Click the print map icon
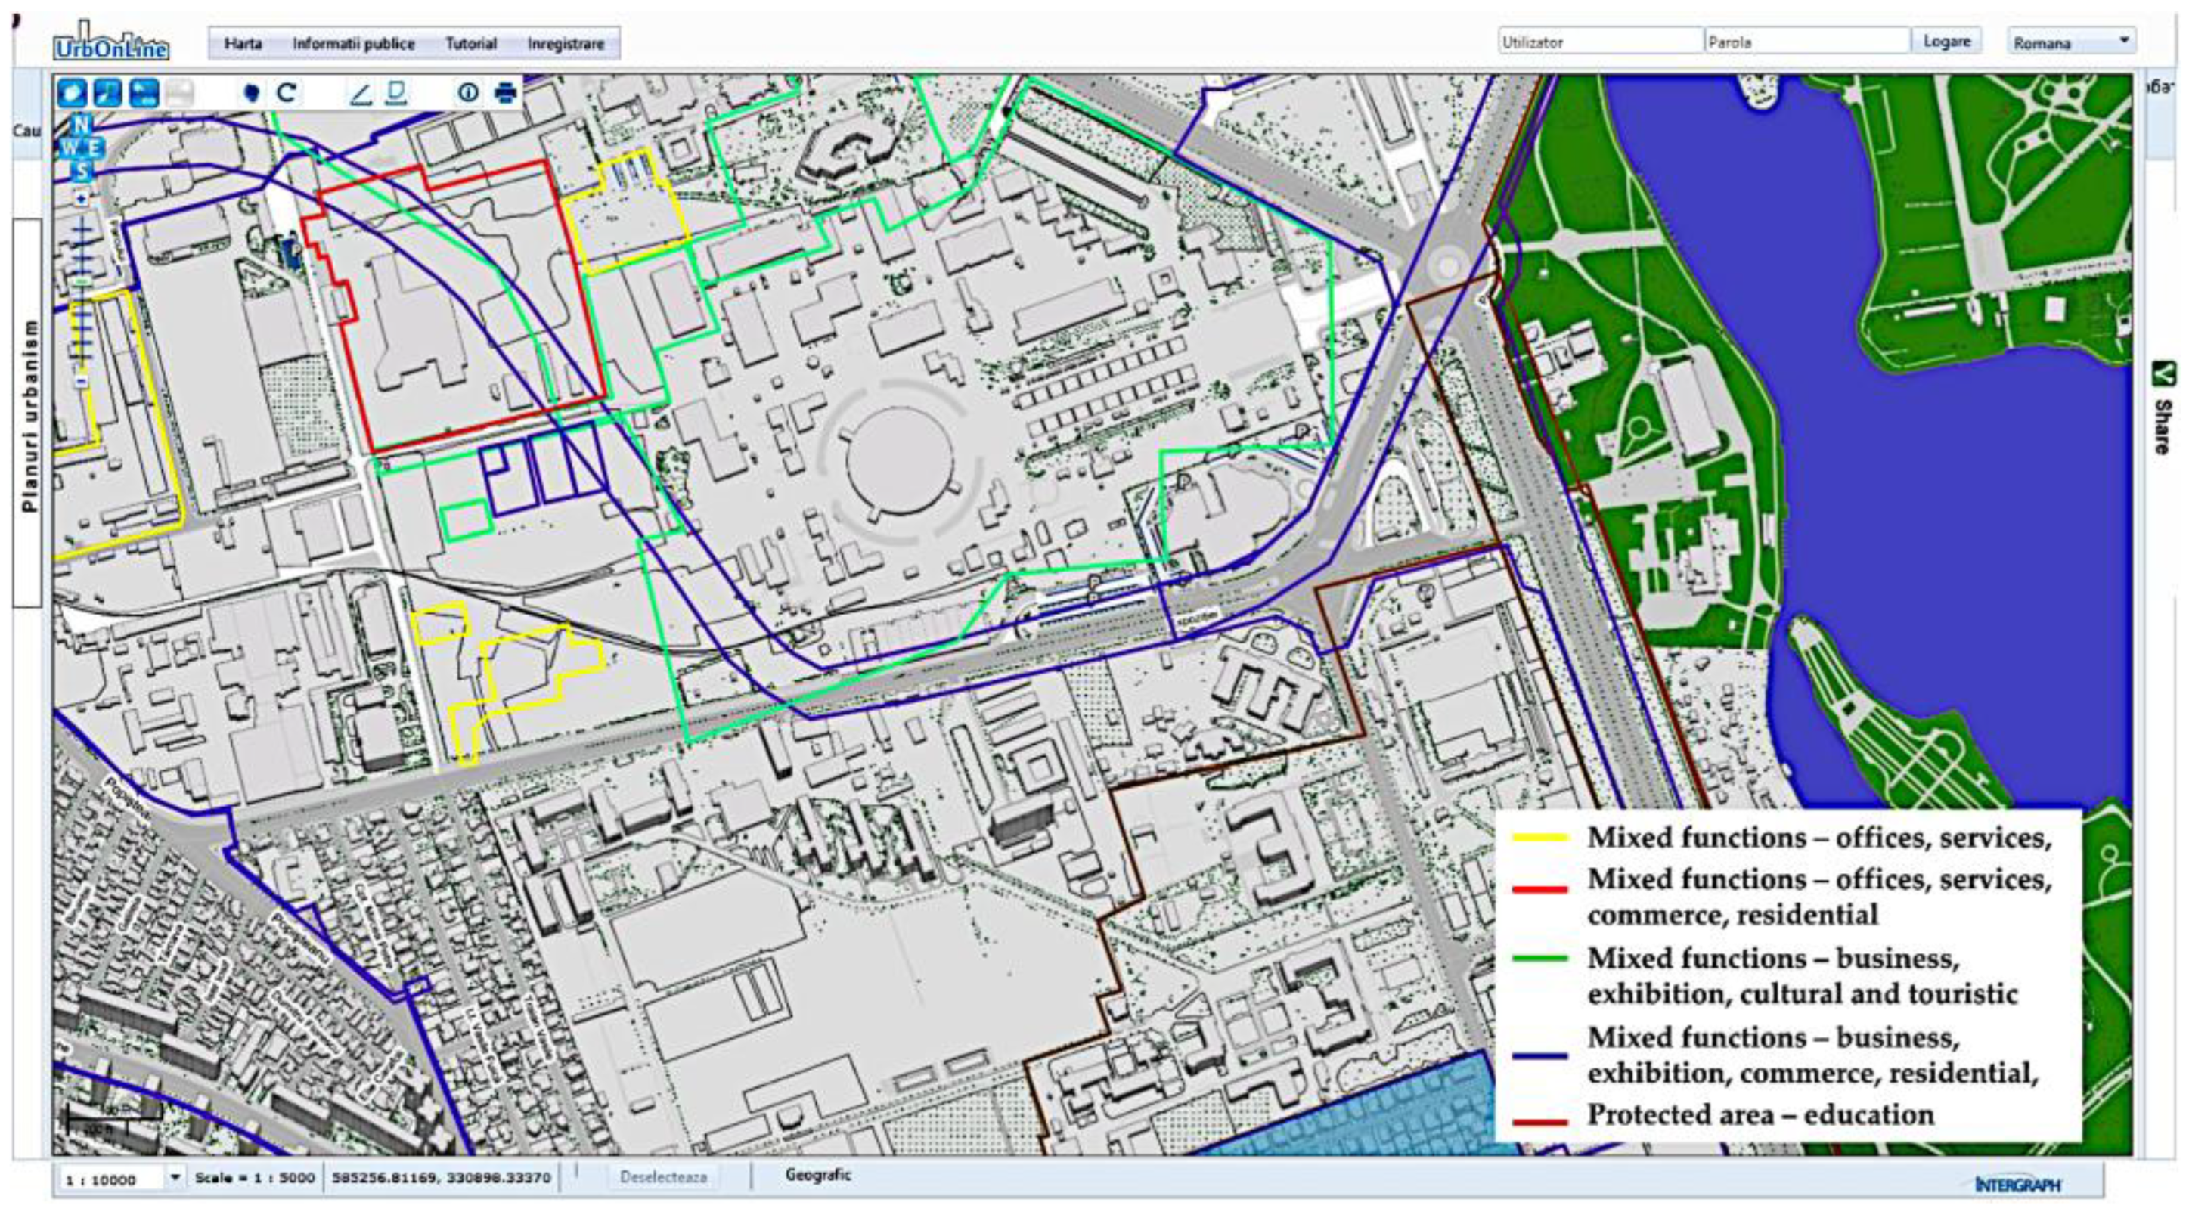Screen dimensions: 2189x1221 click(505, 91)
